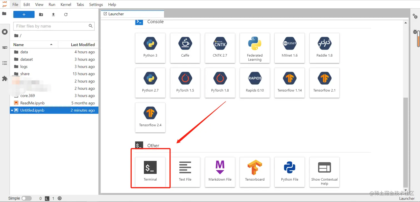Select the dataset folder
The width and height of the screenshot is (420, 202).
(54, 59)
